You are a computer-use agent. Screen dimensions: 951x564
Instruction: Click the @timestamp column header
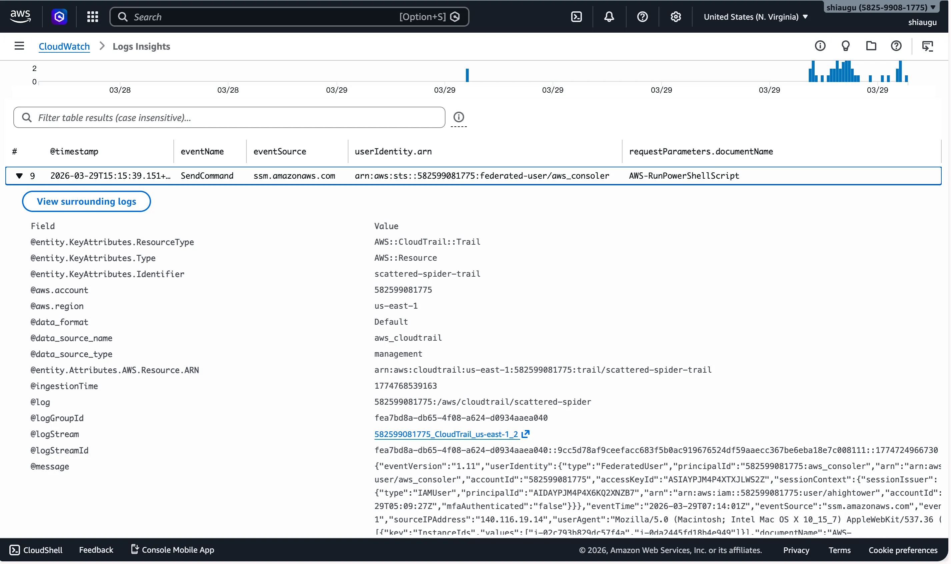[x=74, y=151]
